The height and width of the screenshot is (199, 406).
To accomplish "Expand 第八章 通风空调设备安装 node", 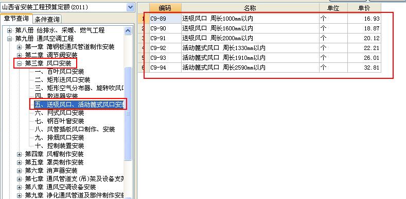I will [19, 187].
